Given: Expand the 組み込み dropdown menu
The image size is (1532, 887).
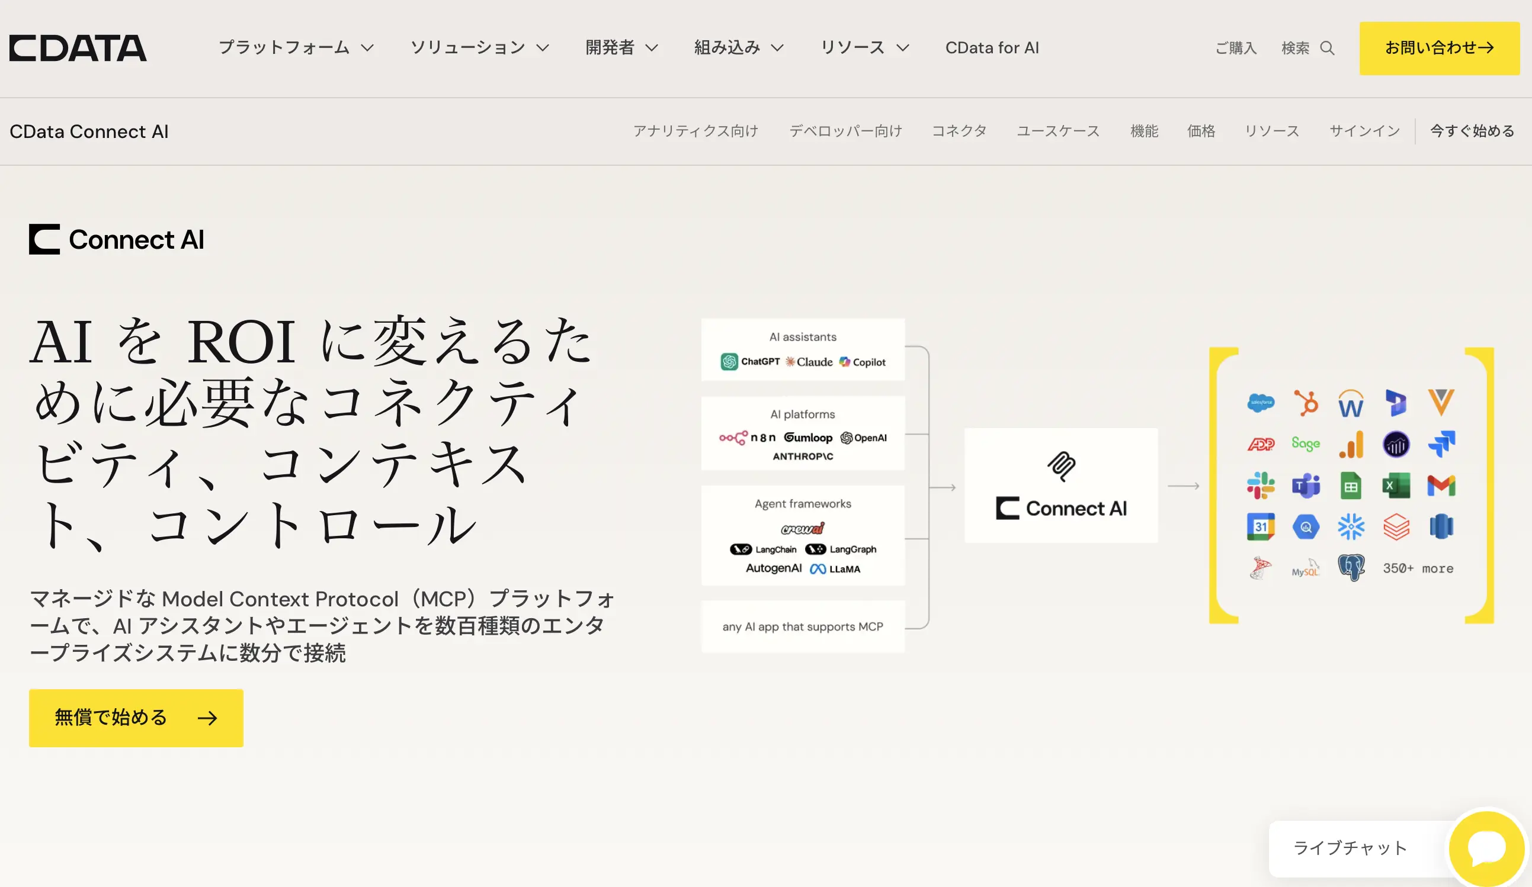Looking at the screenshot, I should point(739,48).
